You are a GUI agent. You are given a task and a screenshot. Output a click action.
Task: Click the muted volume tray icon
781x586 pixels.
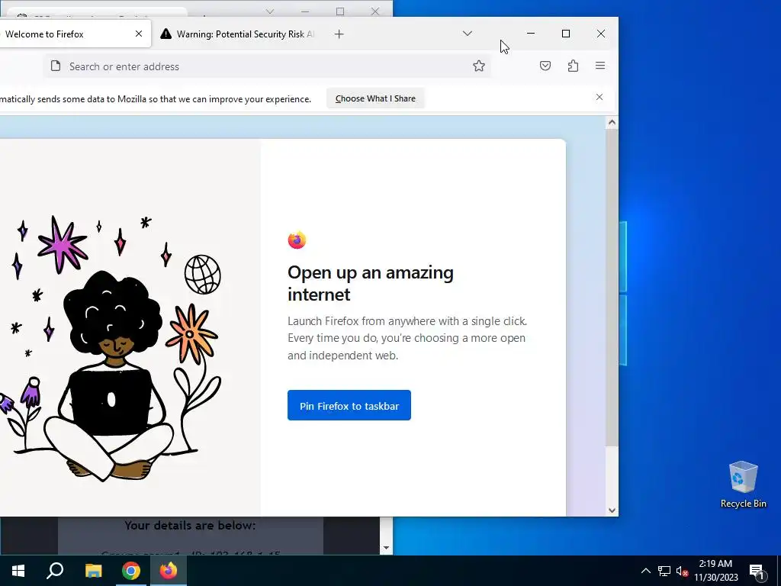(682, 571)
